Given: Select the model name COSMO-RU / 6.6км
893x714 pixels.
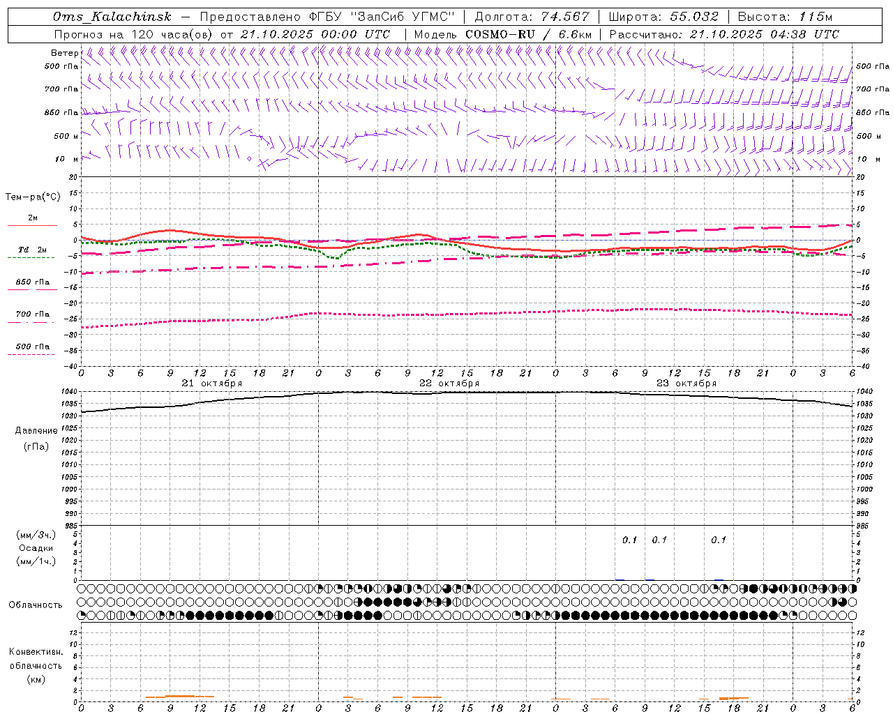Looking at the screenshot, I should pyautogui.click(x=530, y=34).
